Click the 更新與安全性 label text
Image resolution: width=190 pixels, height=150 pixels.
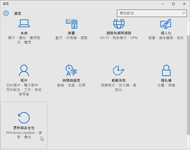click(x=24, y=128)
